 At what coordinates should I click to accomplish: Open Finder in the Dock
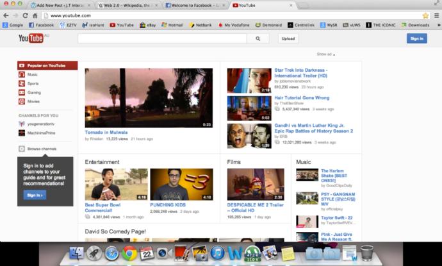pyautogui.click(x=77, y=253)
